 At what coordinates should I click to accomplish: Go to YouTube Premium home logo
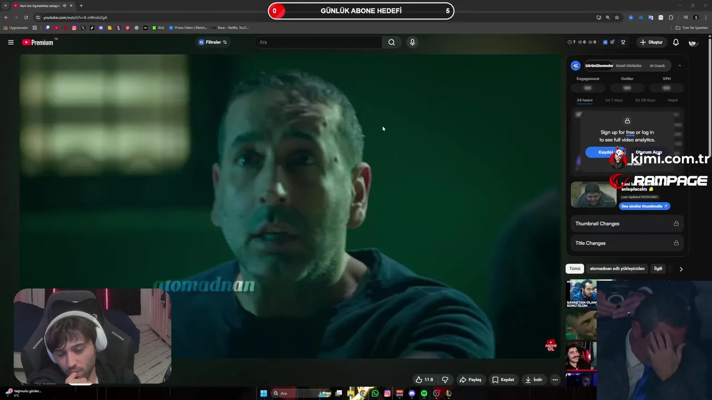pos(38,42)
